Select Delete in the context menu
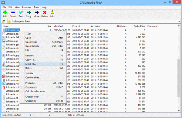Image resolution: width=182 pixels, height=118 pixels. (43, 68)
